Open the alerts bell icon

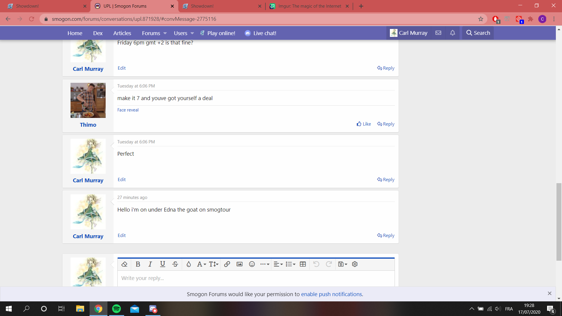pos(453,33)
